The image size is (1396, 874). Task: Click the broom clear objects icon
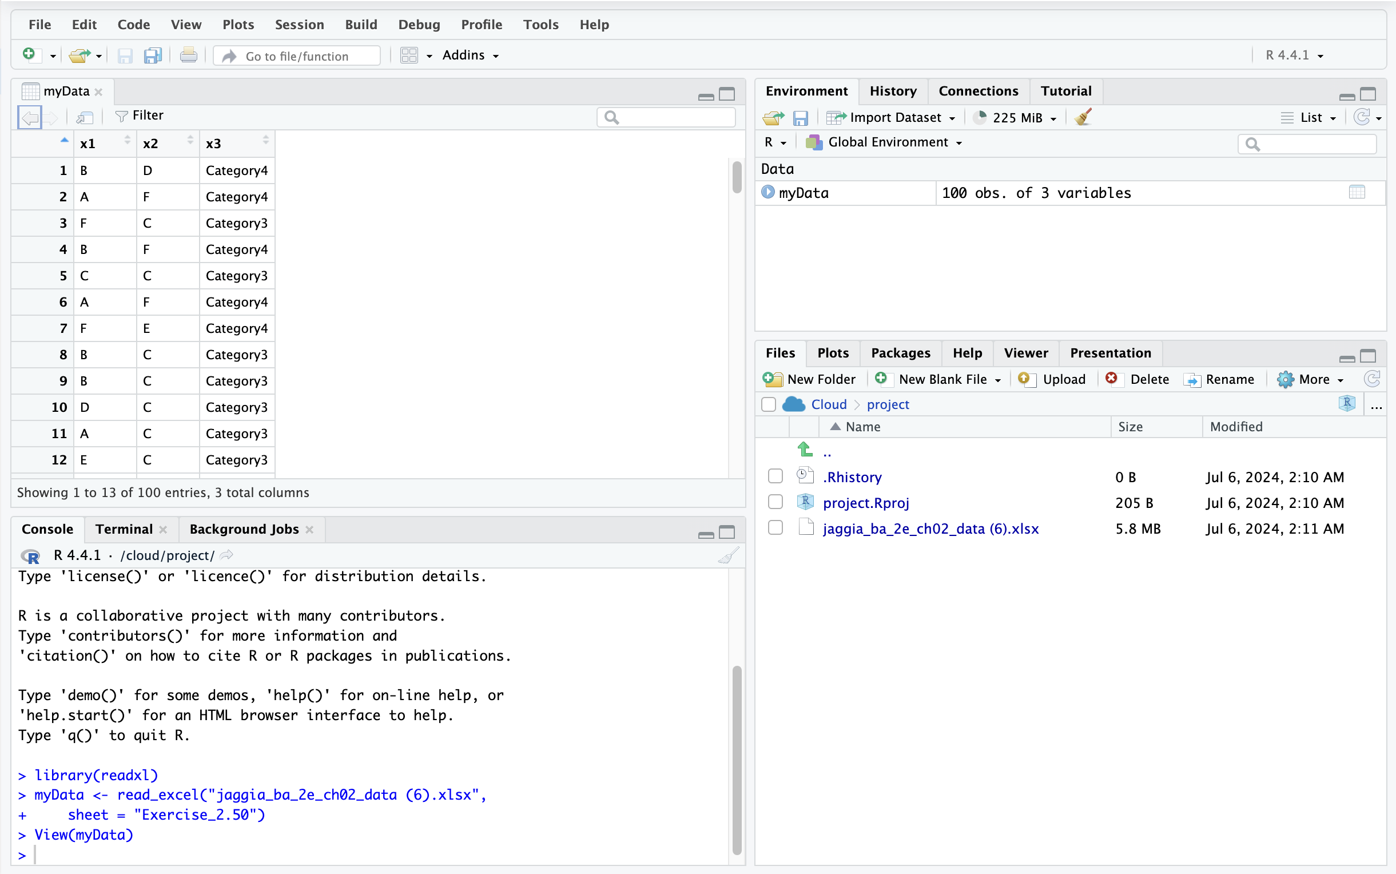(x=1083, y=117)
